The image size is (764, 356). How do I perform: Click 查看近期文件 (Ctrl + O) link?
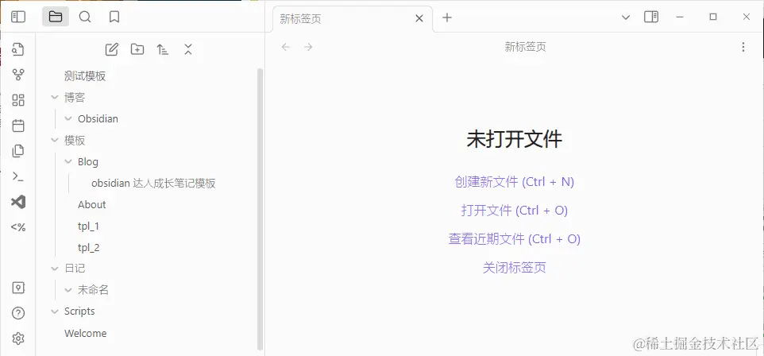[x=514, y=239]
